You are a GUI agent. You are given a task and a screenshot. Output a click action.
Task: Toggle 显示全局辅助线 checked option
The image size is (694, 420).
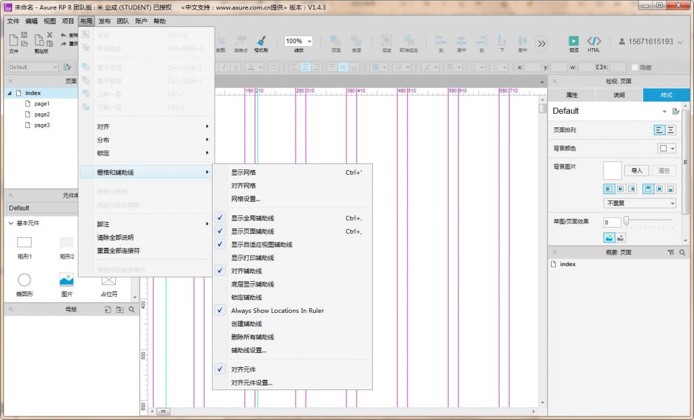253,218
